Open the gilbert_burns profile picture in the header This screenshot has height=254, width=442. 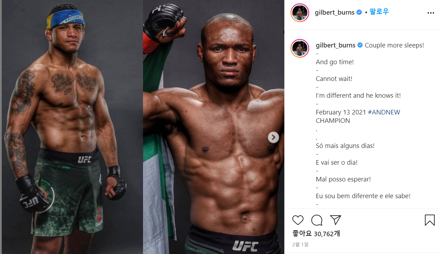(300, 13)
